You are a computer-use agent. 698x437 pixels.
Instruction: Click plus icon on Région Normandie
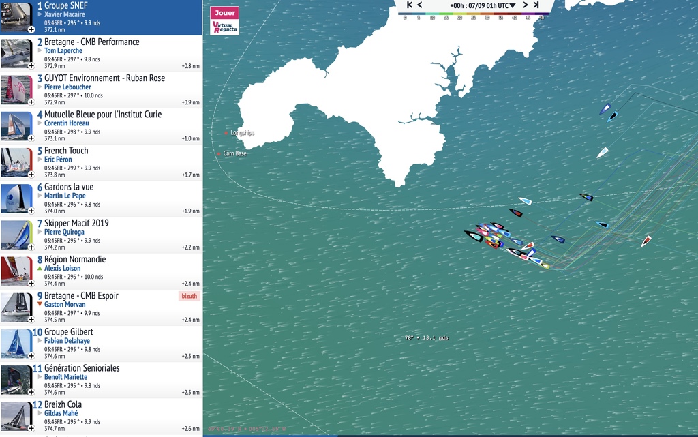click(x=31, y=284)
